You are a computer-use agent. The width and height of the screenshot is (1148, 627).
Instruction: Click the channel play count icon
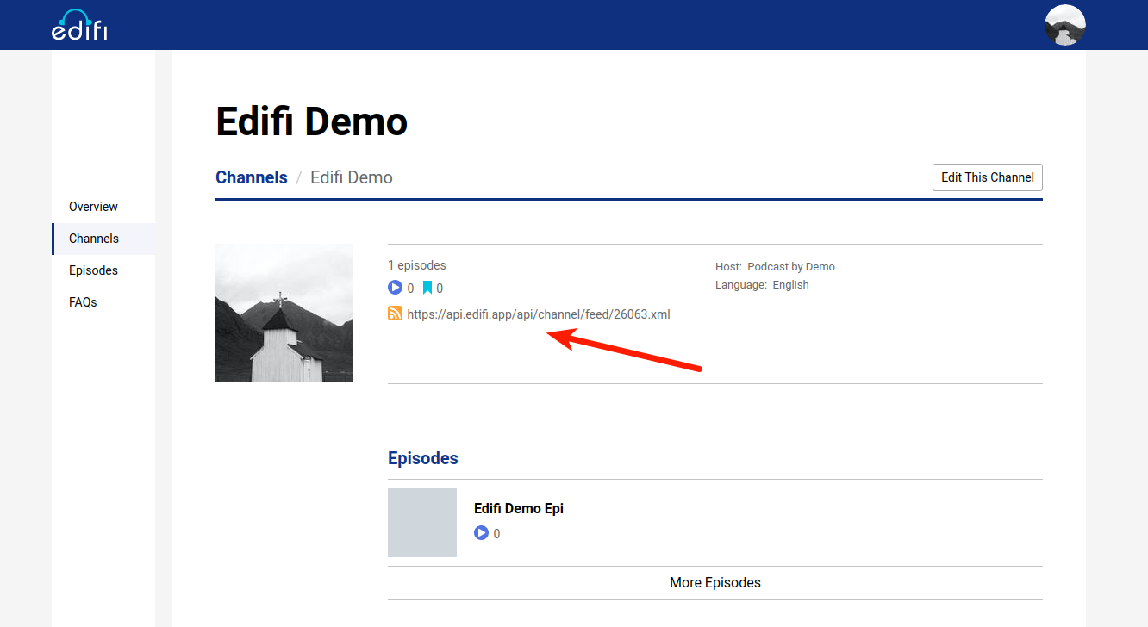point(395,288)
